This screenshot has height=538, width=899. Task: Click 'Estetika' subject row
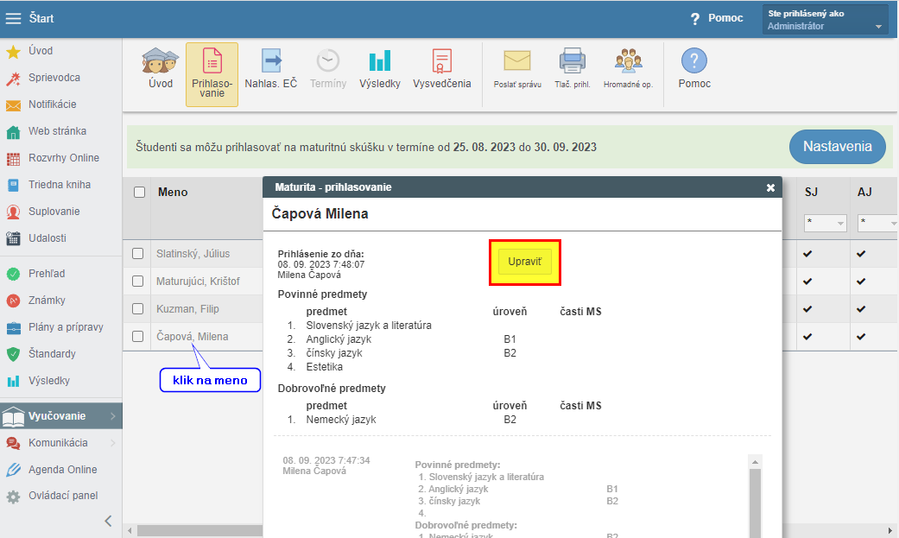(324, 367)
